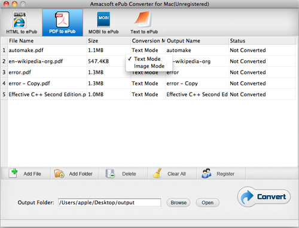This screenshot has width=299, height=228.
Task: Select the error - Copy.pdf file name
Action: (x=29, y=84)
